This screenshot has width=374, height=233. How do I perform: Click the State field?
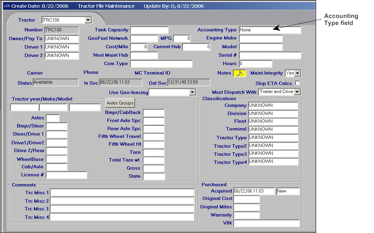coord(154,176)
